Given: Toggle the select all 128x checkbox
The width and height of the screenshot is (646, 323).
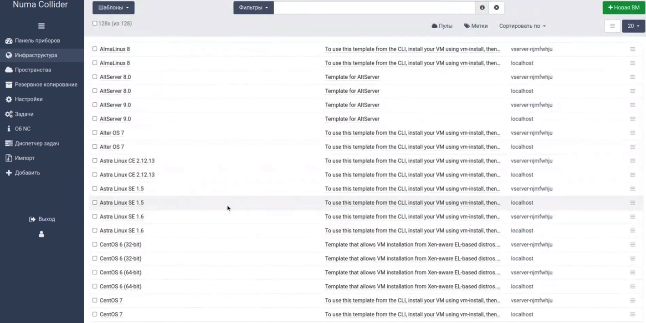Looking at the screenshot, I should [95, 23].
